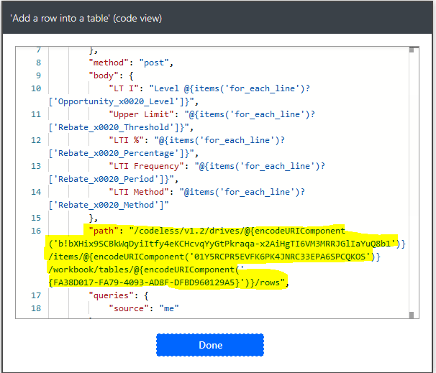436x373 pixels.
Task: Click line number 10 in the gutter
Action: [x=36, y=88]
